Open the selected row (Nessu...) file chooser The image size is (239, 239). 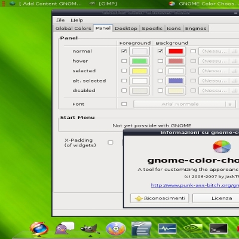pos(219,71)
